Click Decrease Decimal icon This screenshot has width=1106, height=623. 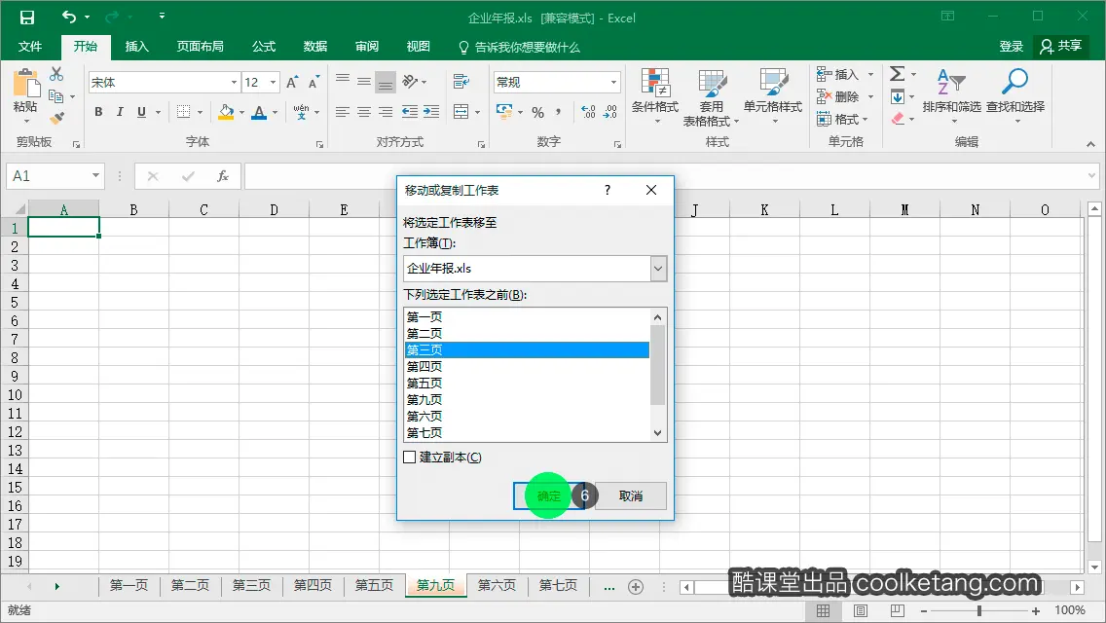(x=610, y=112)
